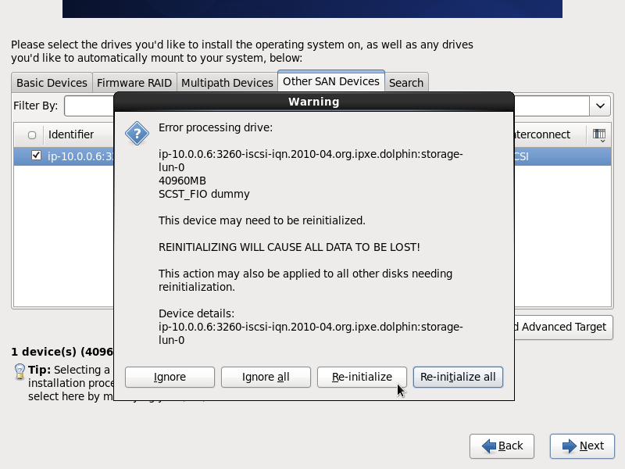
Task: Click the Warning dialog title bar
Action: [x=313, y=102]
